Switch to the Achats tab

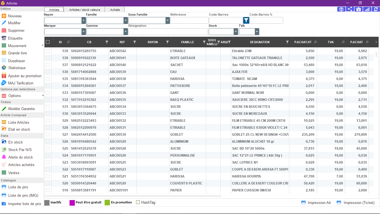[x=115, y=10]
